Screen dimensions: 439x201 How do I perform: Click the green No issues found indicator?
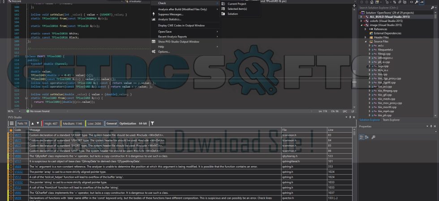[38, 111]
